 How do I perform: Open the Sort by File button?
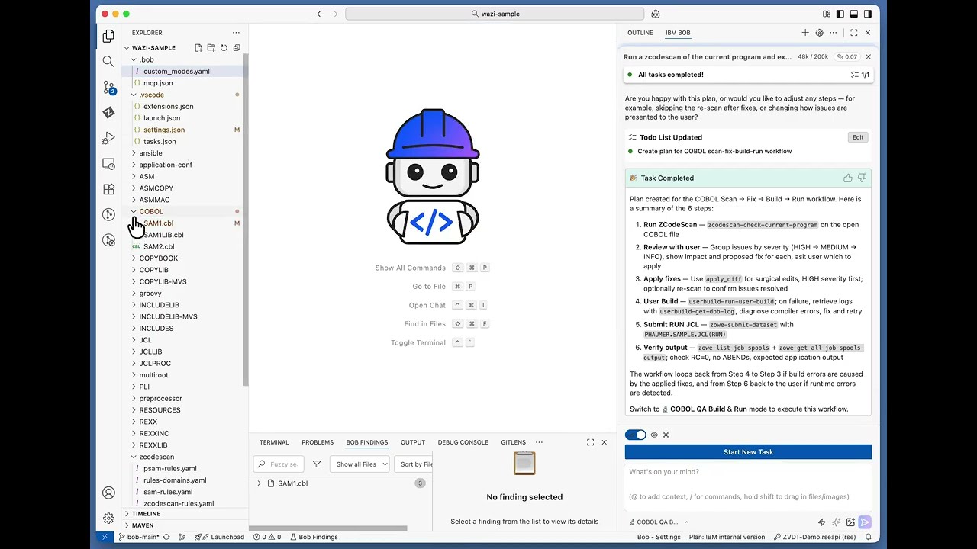pyautogui.click(x=414, y=464)
